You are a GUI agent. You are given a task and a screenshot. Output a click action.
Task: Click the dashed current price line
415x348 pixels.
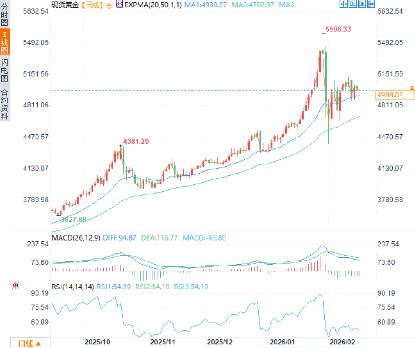182,90
